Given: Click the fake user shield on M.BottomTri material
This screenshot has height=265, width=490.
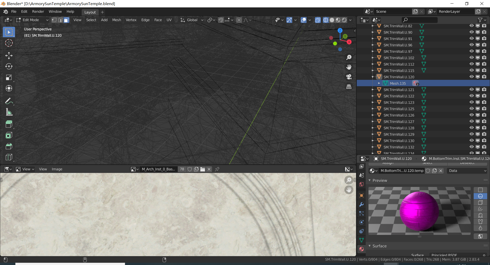Looking at the screenshot, I should (428, 171).
